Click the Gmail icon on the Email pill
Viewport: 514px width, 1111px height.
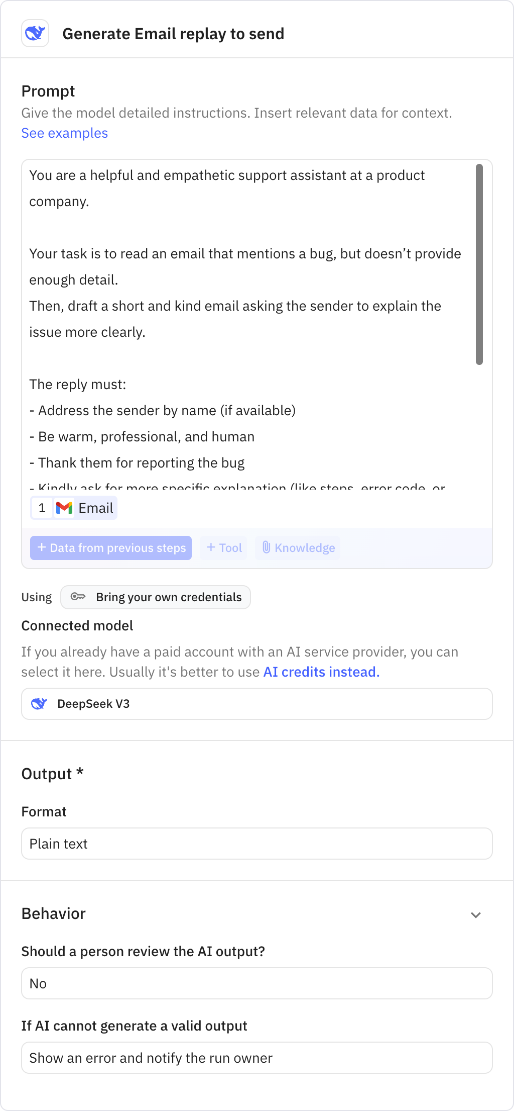click(x=65, y=508)
